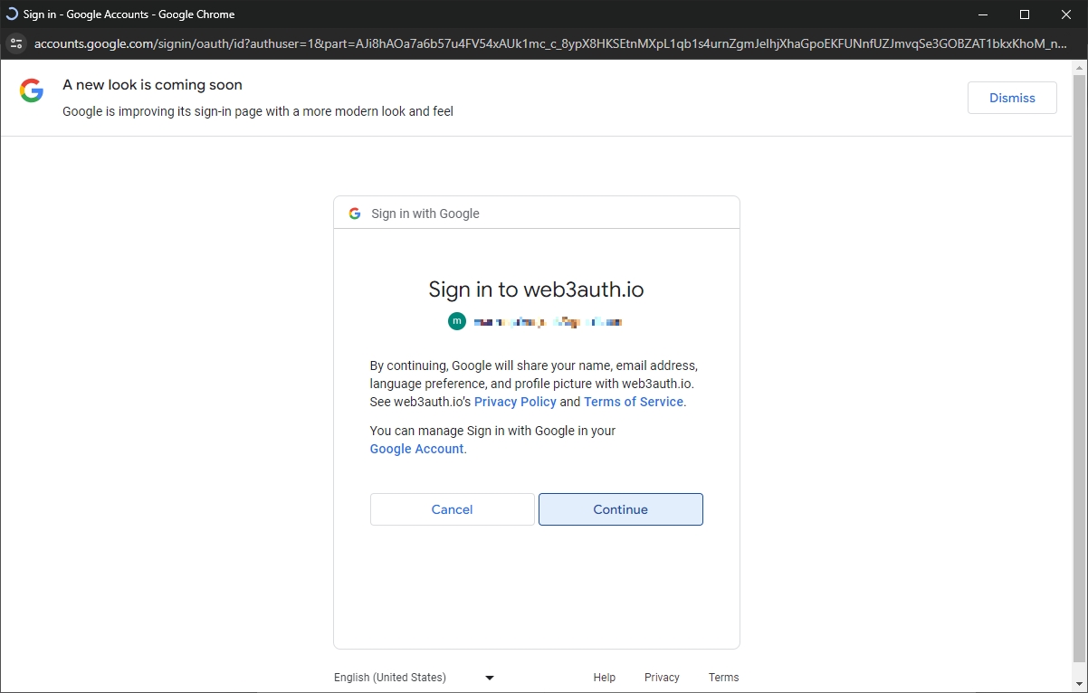Click the green 'm' account avatar
Image resolution: width=1088 pixels, height=693 pixels.
(x=457, y=321)
